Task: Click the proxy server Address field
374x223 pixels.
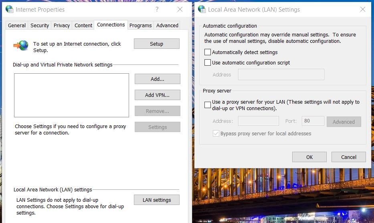Action: click(258, 121)
